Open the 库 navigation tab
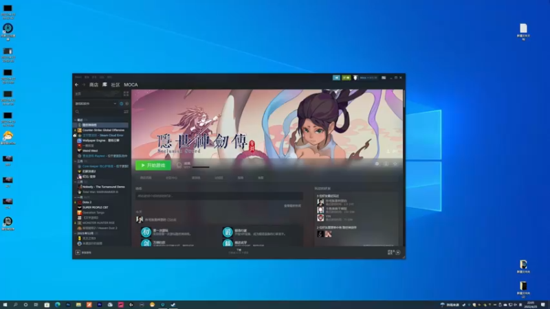 tap(104, 84)
